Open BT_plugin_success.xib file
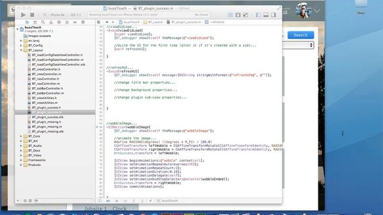This screenshot has height=215, width=383. tap(45, 117)
